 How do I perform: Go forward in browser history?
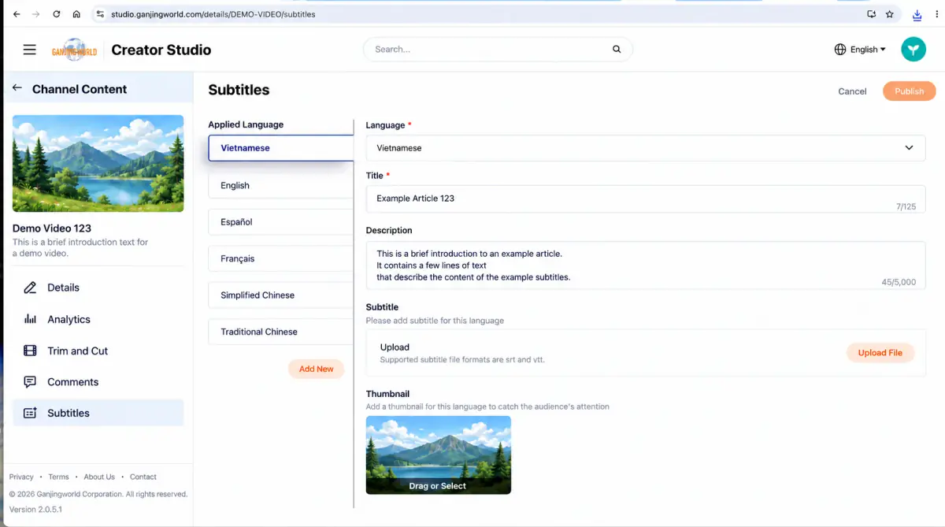point(36,14)
